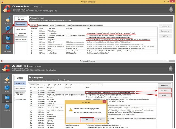Select Sbis Launcher row in lower window
This screenshot has width=176, height=129.
[x=93, y=101]
